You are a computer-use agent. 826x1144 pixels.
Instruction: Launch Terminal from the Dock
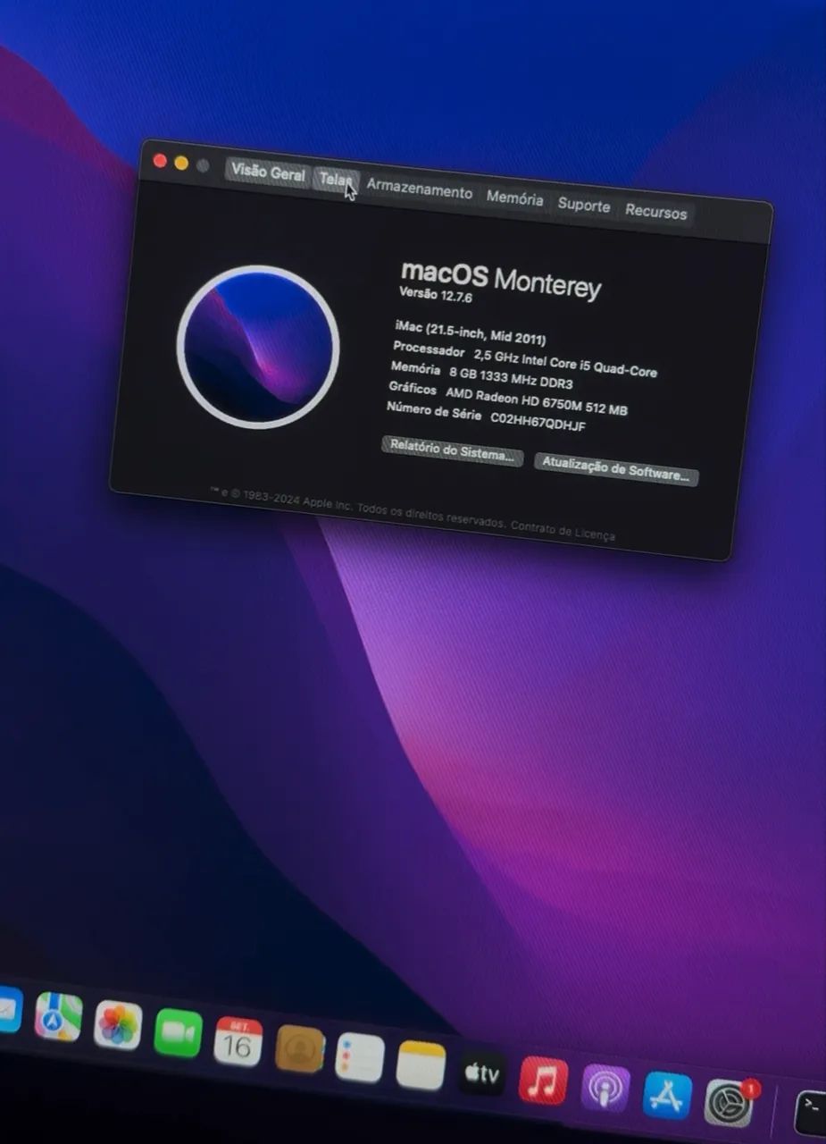point(810,1114)
